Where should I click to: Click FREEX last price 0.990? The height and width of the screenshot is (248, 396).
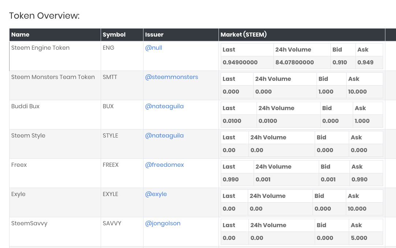tap(231, 179)
